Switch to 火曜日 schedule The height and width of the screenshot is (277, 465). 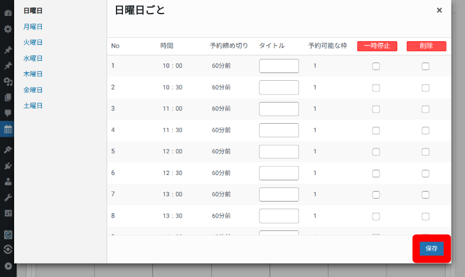pos(33,42)
